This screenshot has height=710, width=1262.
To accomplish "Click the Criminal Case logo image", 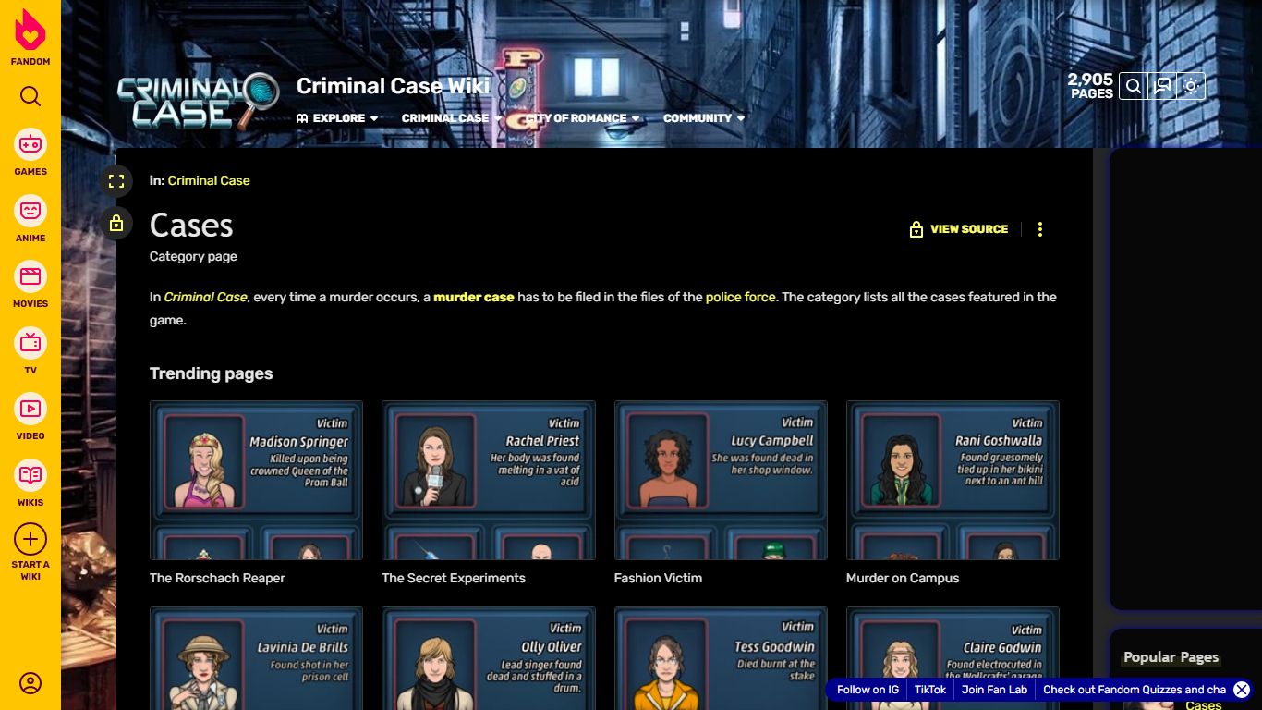I will (197, 100).
